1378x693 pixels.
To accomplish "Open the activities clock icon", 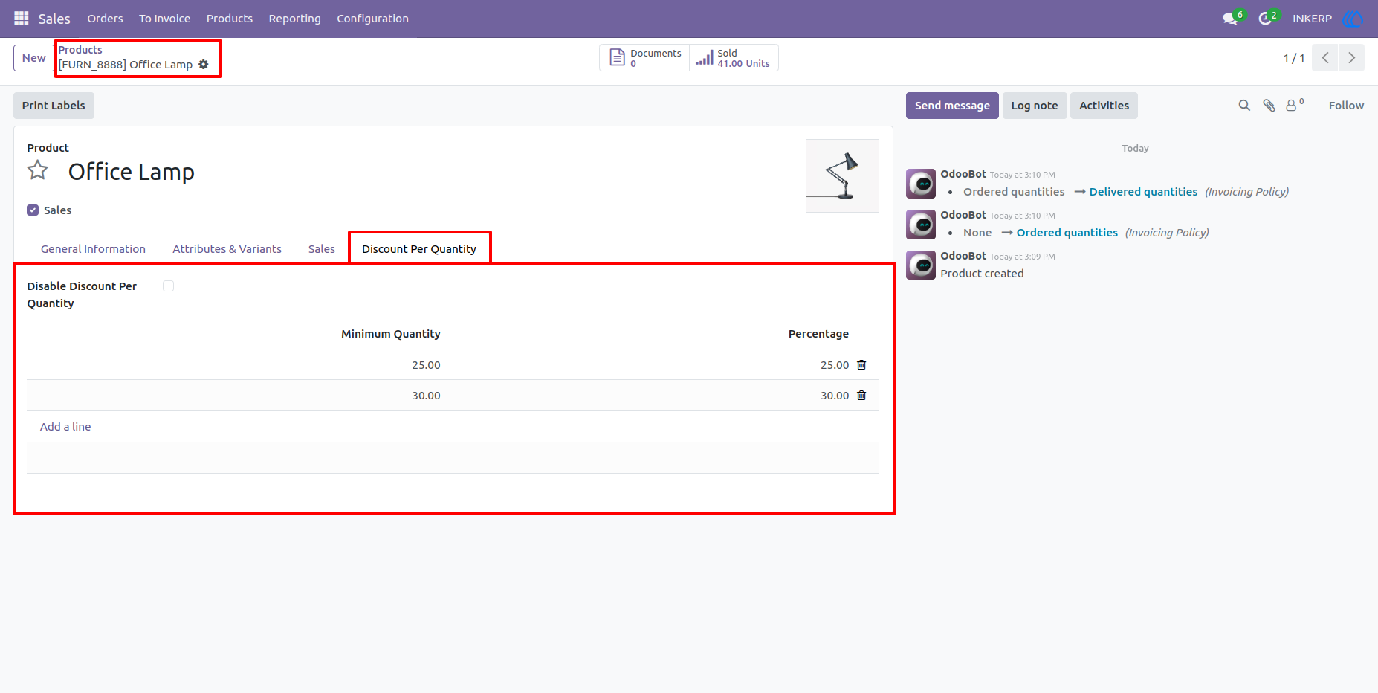I will pyautogui.click(x=1265, y=19).
